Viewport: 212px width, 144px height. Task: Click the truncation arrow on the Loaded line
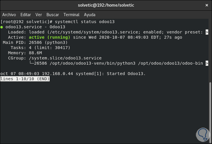(207, 32)
